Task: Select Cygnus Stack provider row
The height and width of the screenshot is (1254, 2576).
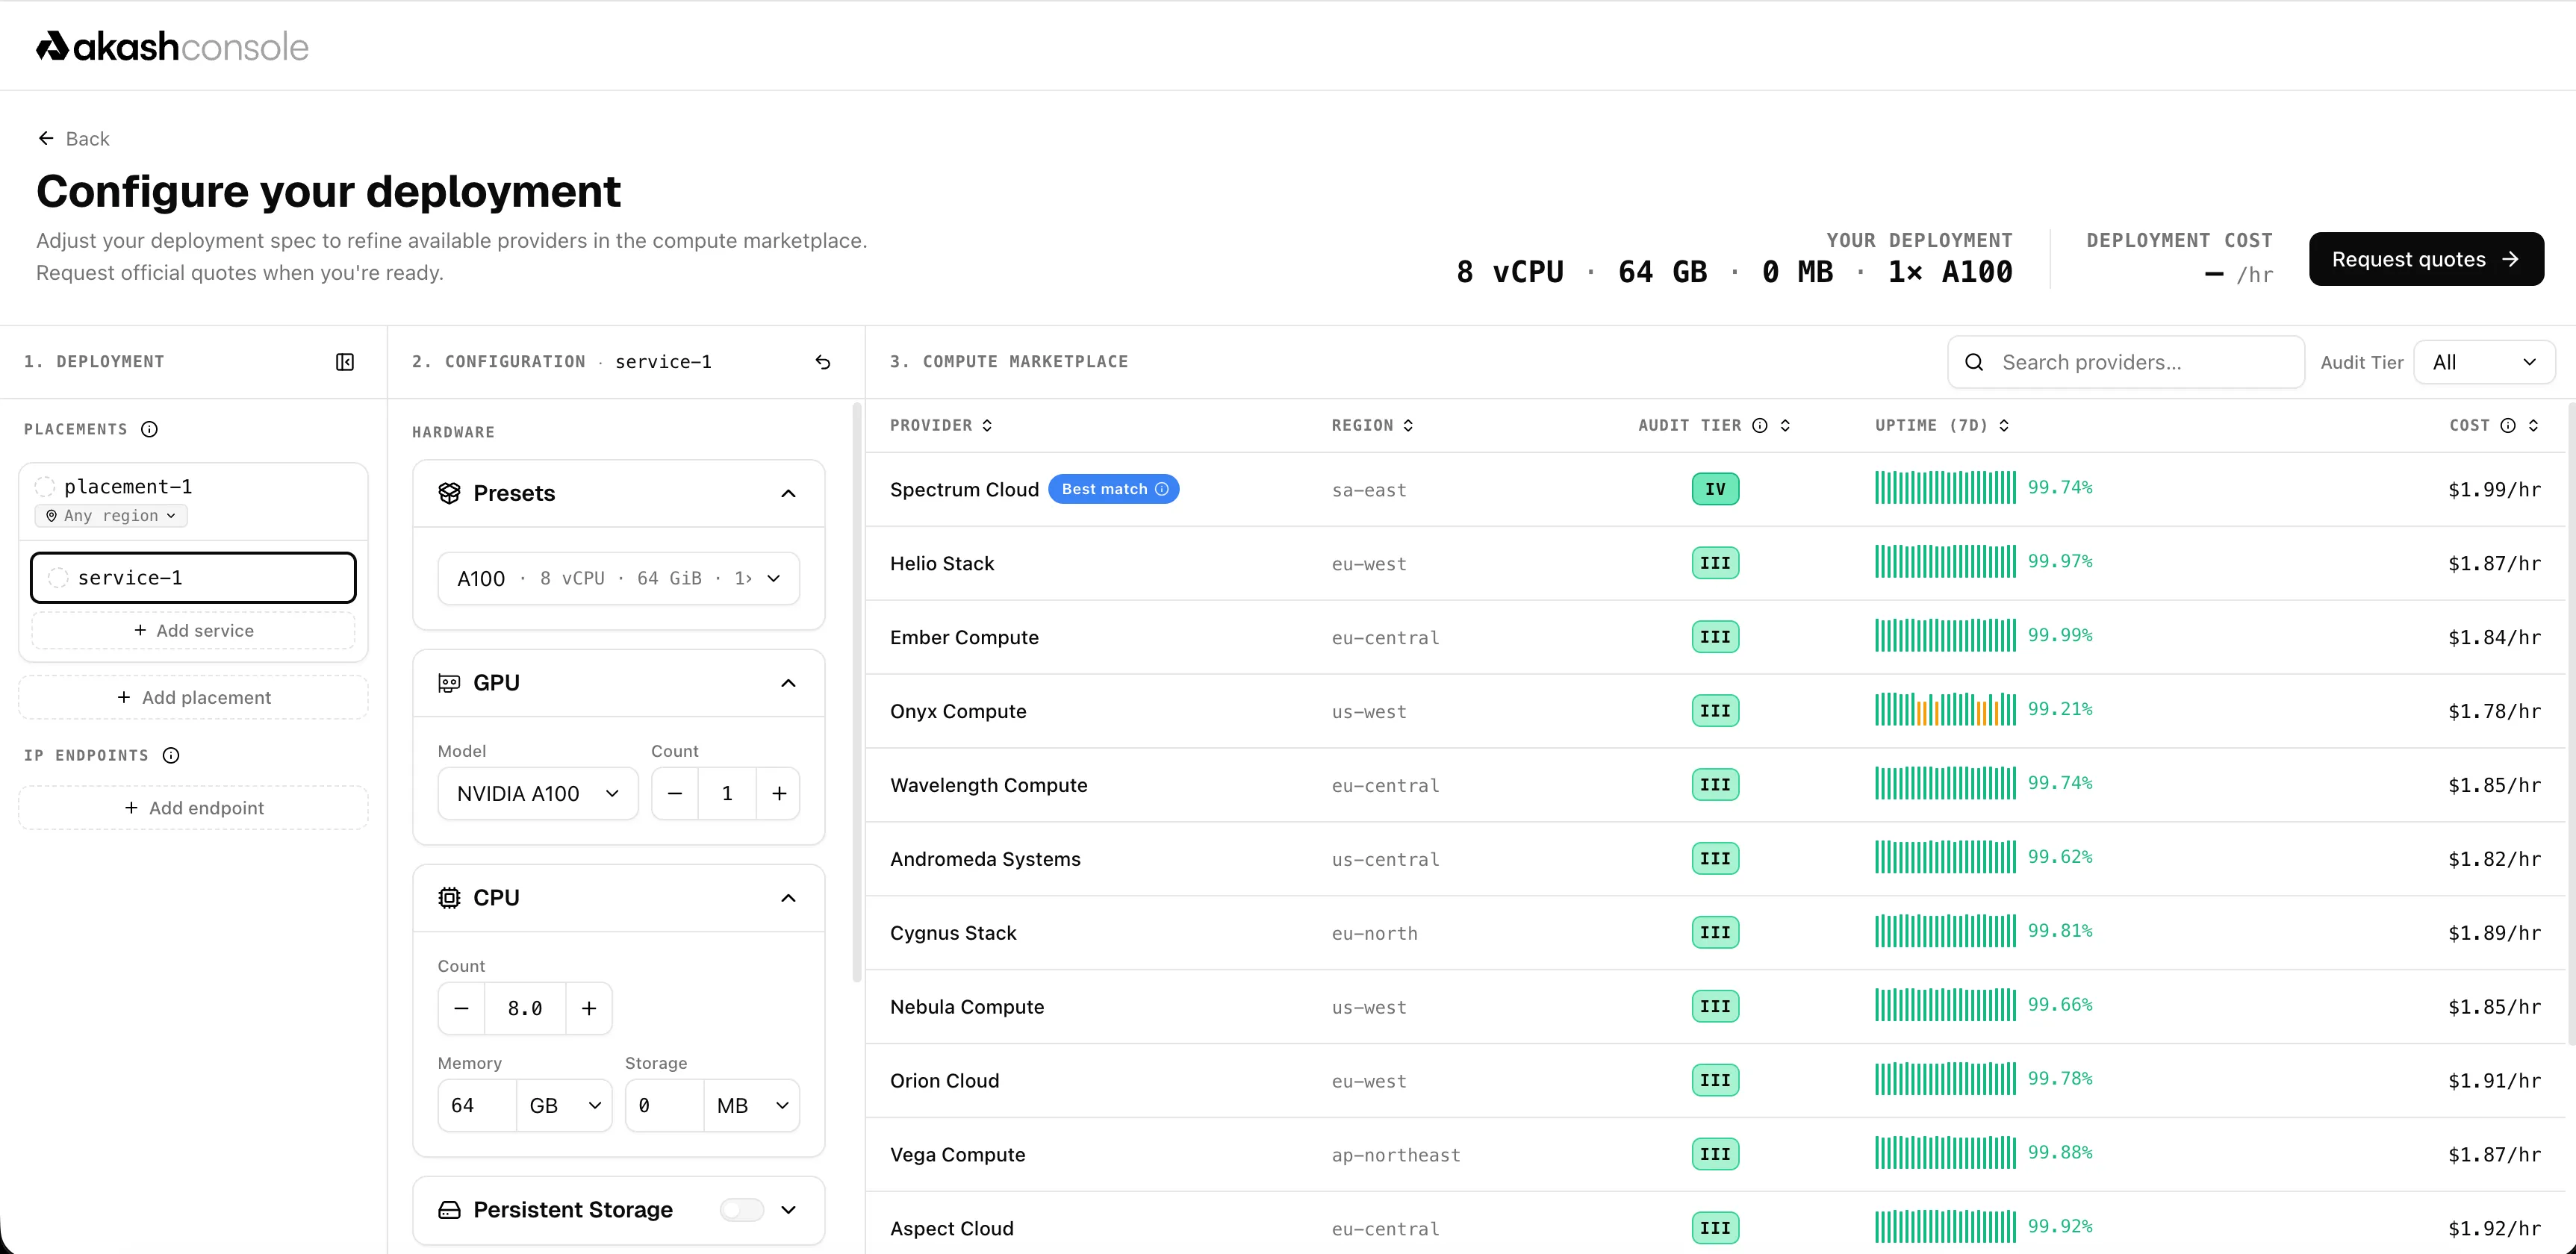Action: [x=1716, y=933]
